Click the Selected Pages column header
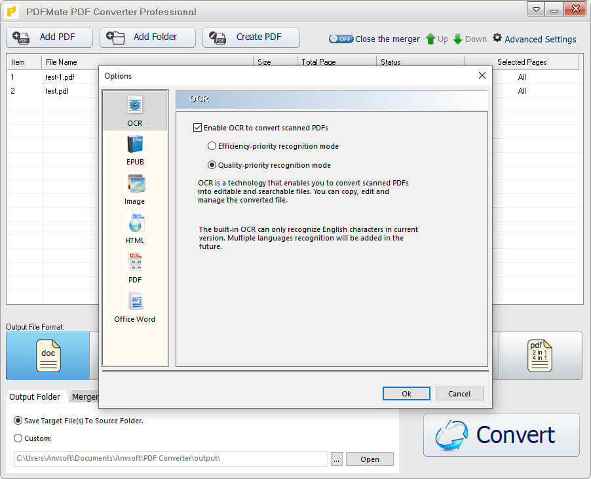 (x=522, y=62)
